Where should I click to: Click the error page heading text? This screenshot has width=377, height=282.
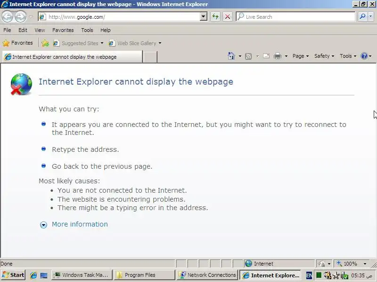pyautogui.click(x=136, y=81)
